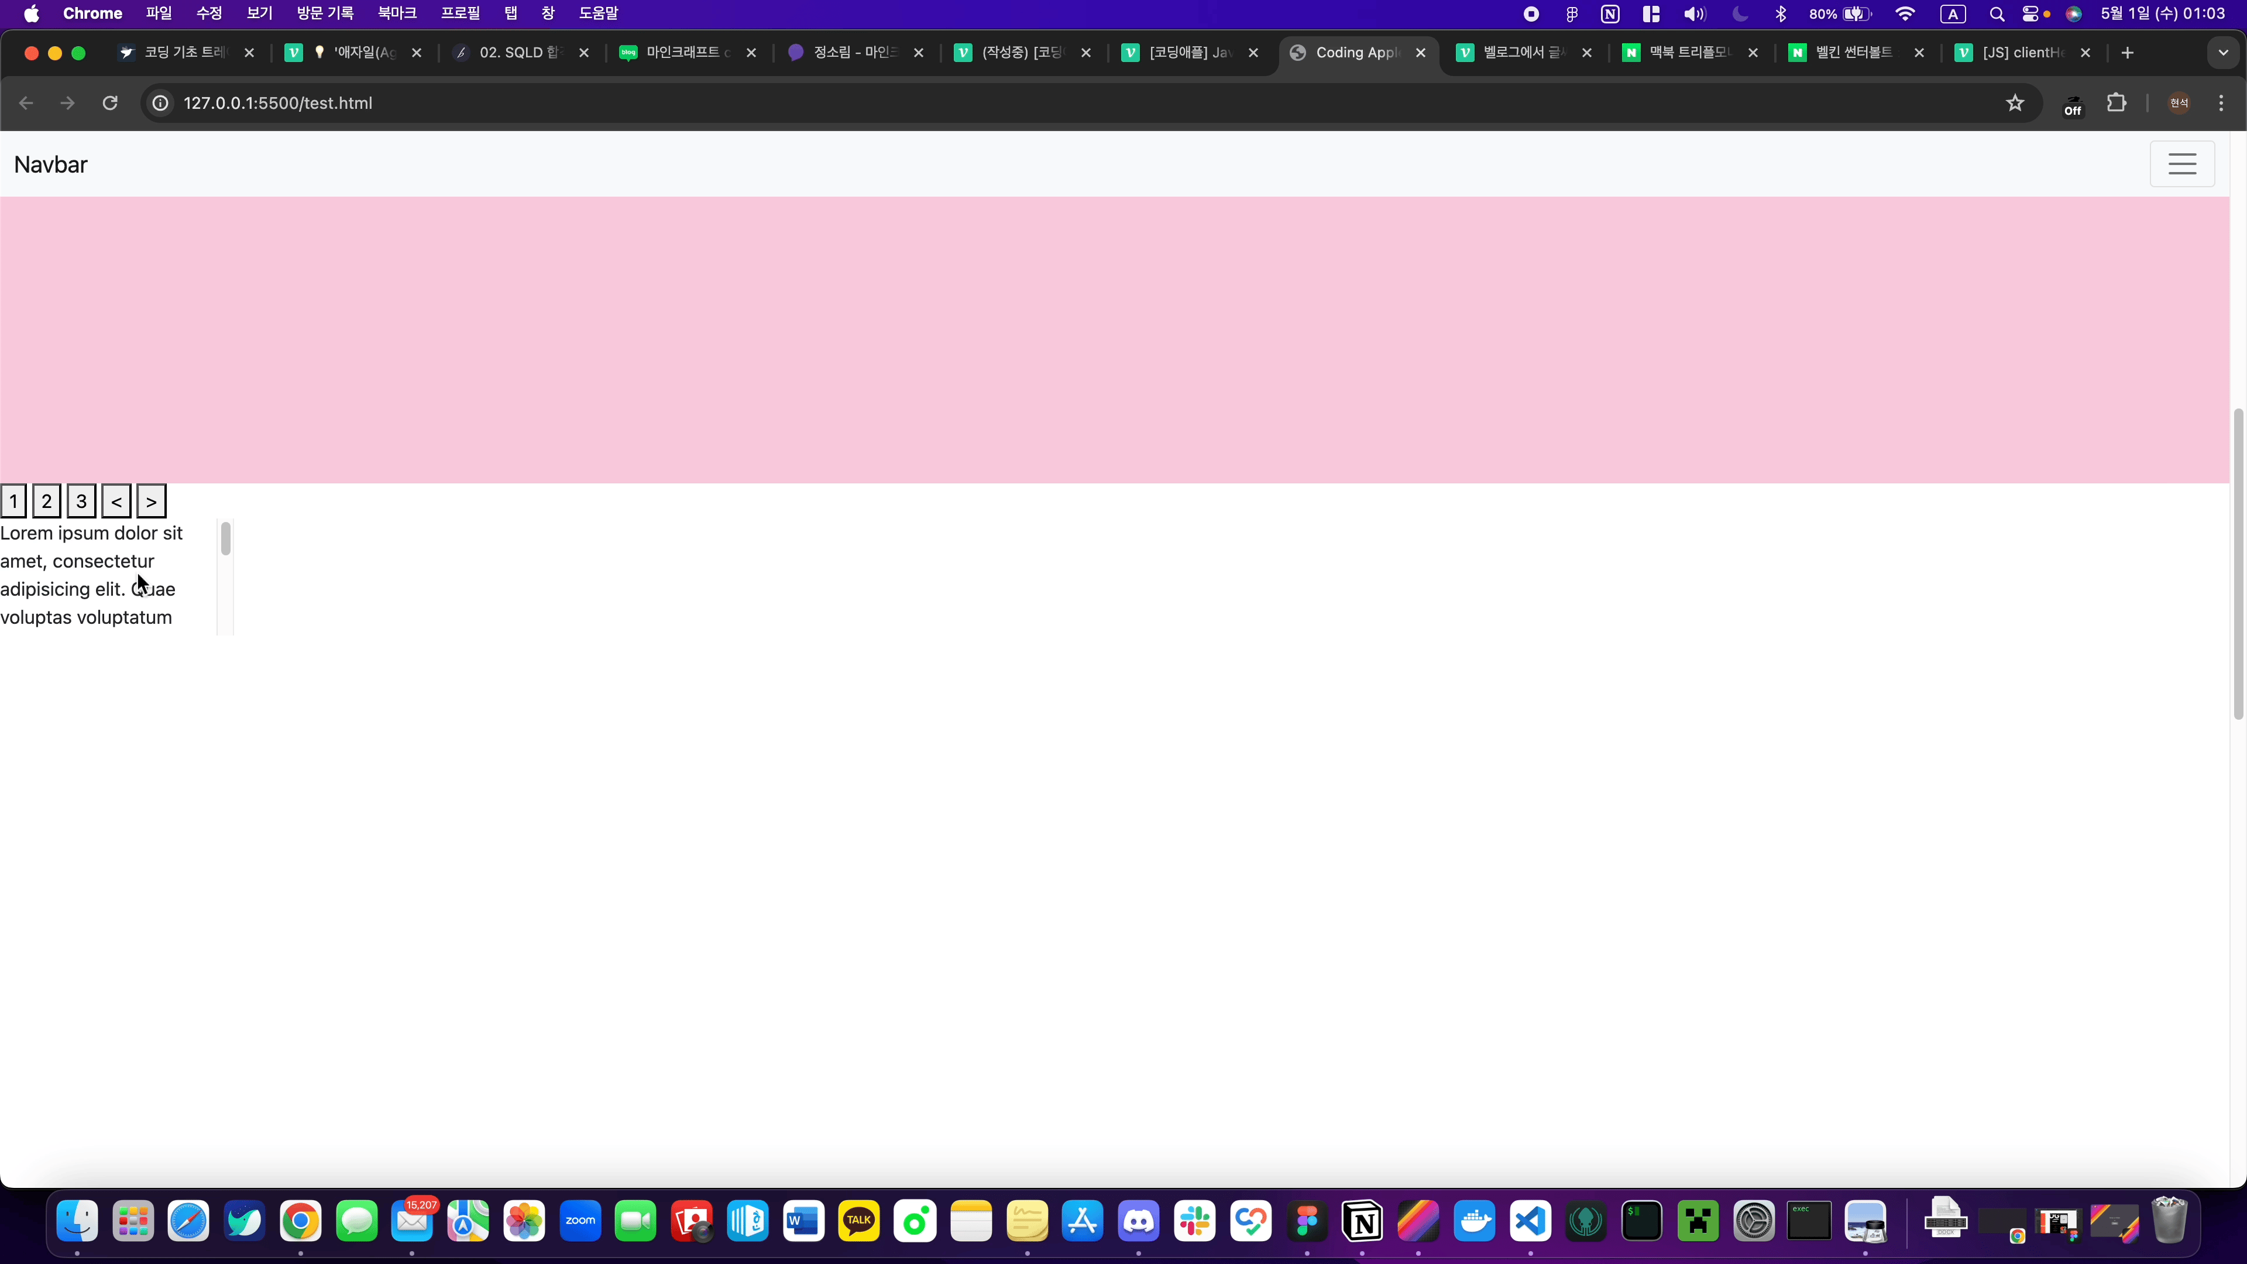Open the input source selector menu

tap(1952, 14)
